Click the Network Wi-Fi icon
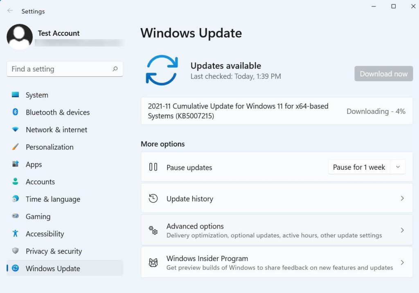The width and height of the screenshot is (419, 293). point(15,129)
